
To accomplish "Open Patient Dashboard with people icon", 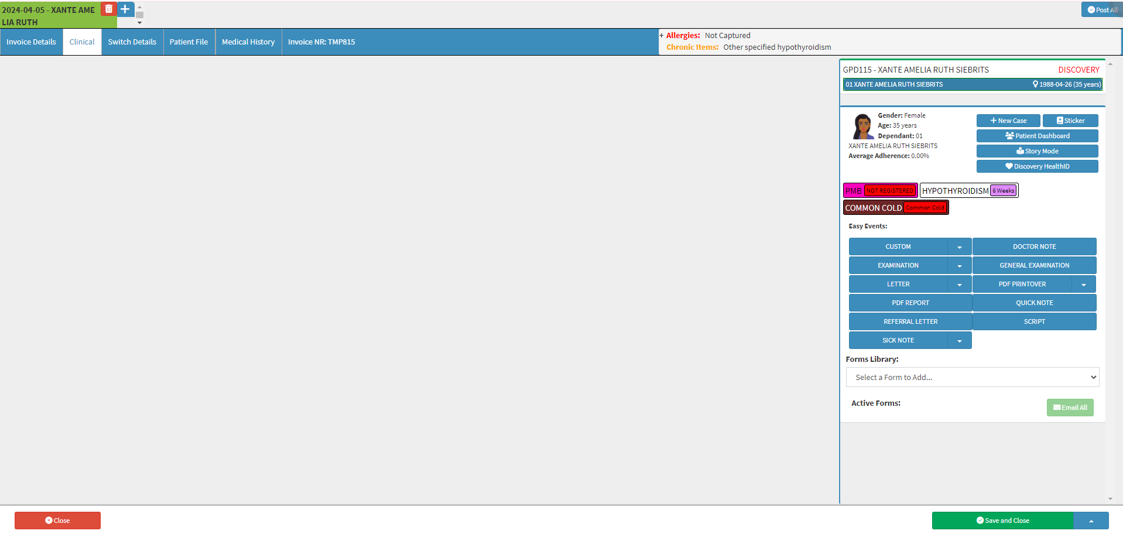I will (x=1037, y=136).
